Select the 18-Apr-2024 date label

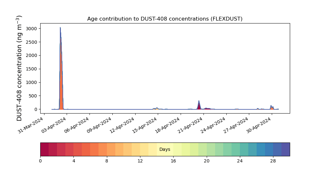click(x=167, y=125)
